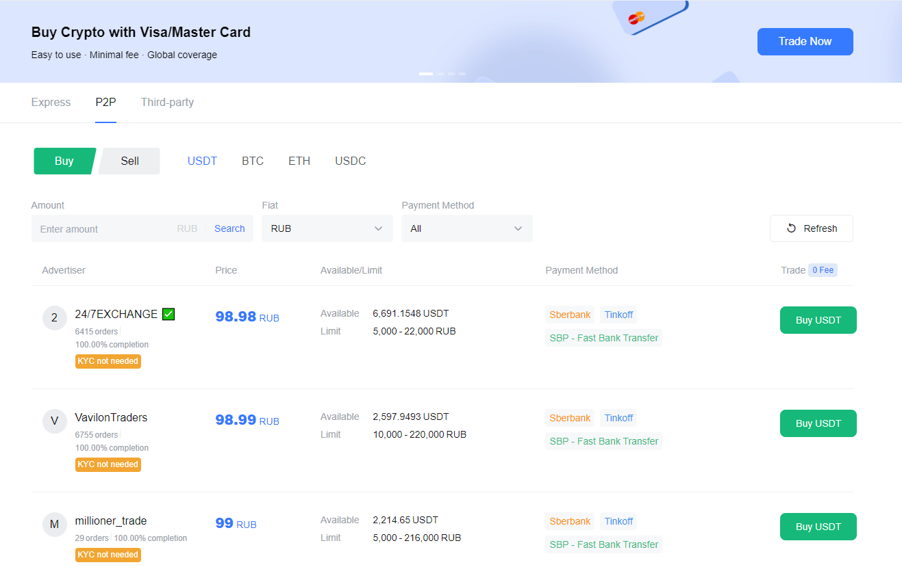Viewport: 902px width, 580px height.
Task: Select the P2P tab
Action: [x=105, y=103]
